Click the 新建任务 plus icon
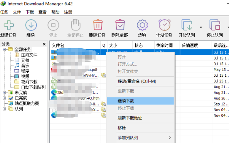229x143 pixels. click(9, 25)
